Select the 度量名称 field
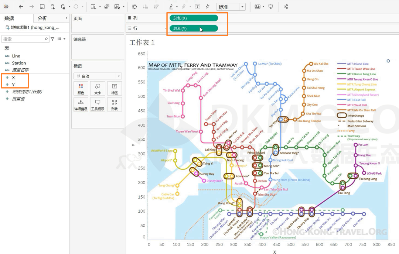399x254 pixels. pyautogui.click(x=20, y=70)
